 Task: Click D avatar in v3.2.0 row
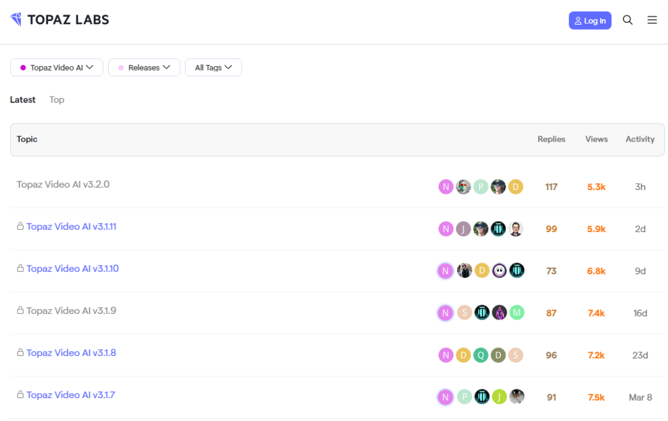[515, 187]
